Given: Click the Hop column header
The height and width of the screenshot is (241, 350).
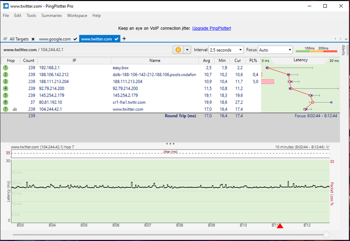Looking at the screenshot, I should [11, 61].
